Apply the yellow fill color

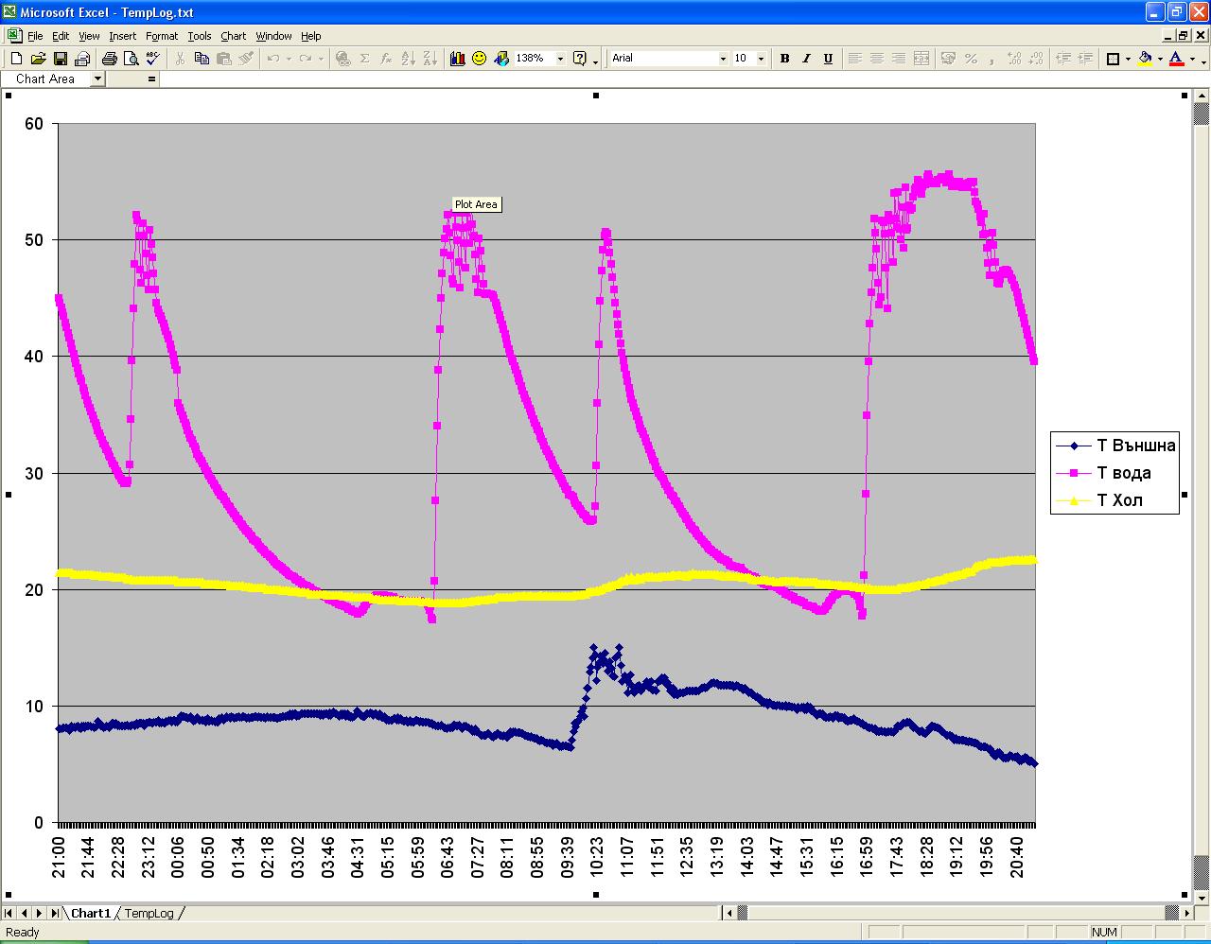1146,59
